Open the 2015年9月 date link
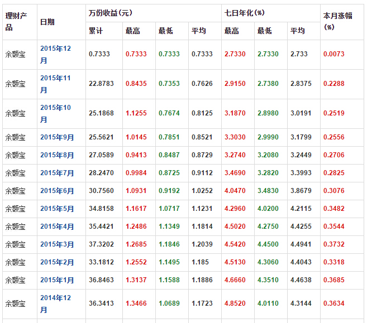Viewport: 367px width, 323px height. 57,137
